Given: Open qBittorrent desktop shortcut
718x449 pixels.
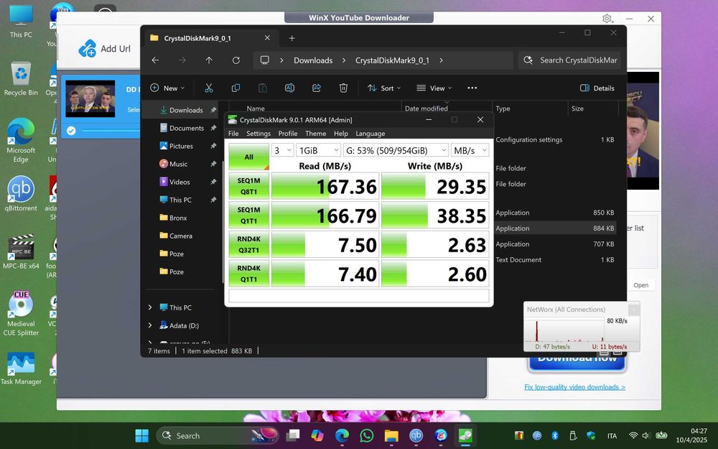Looking at the screenshot, I should pos(21,194).
